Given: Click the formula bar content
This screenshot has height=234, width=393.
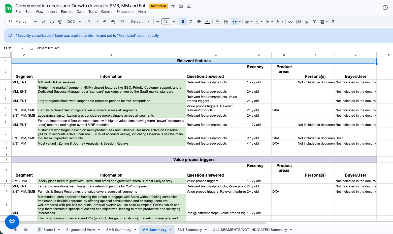Looking at the screenshot, I should (x=47, y=48).
